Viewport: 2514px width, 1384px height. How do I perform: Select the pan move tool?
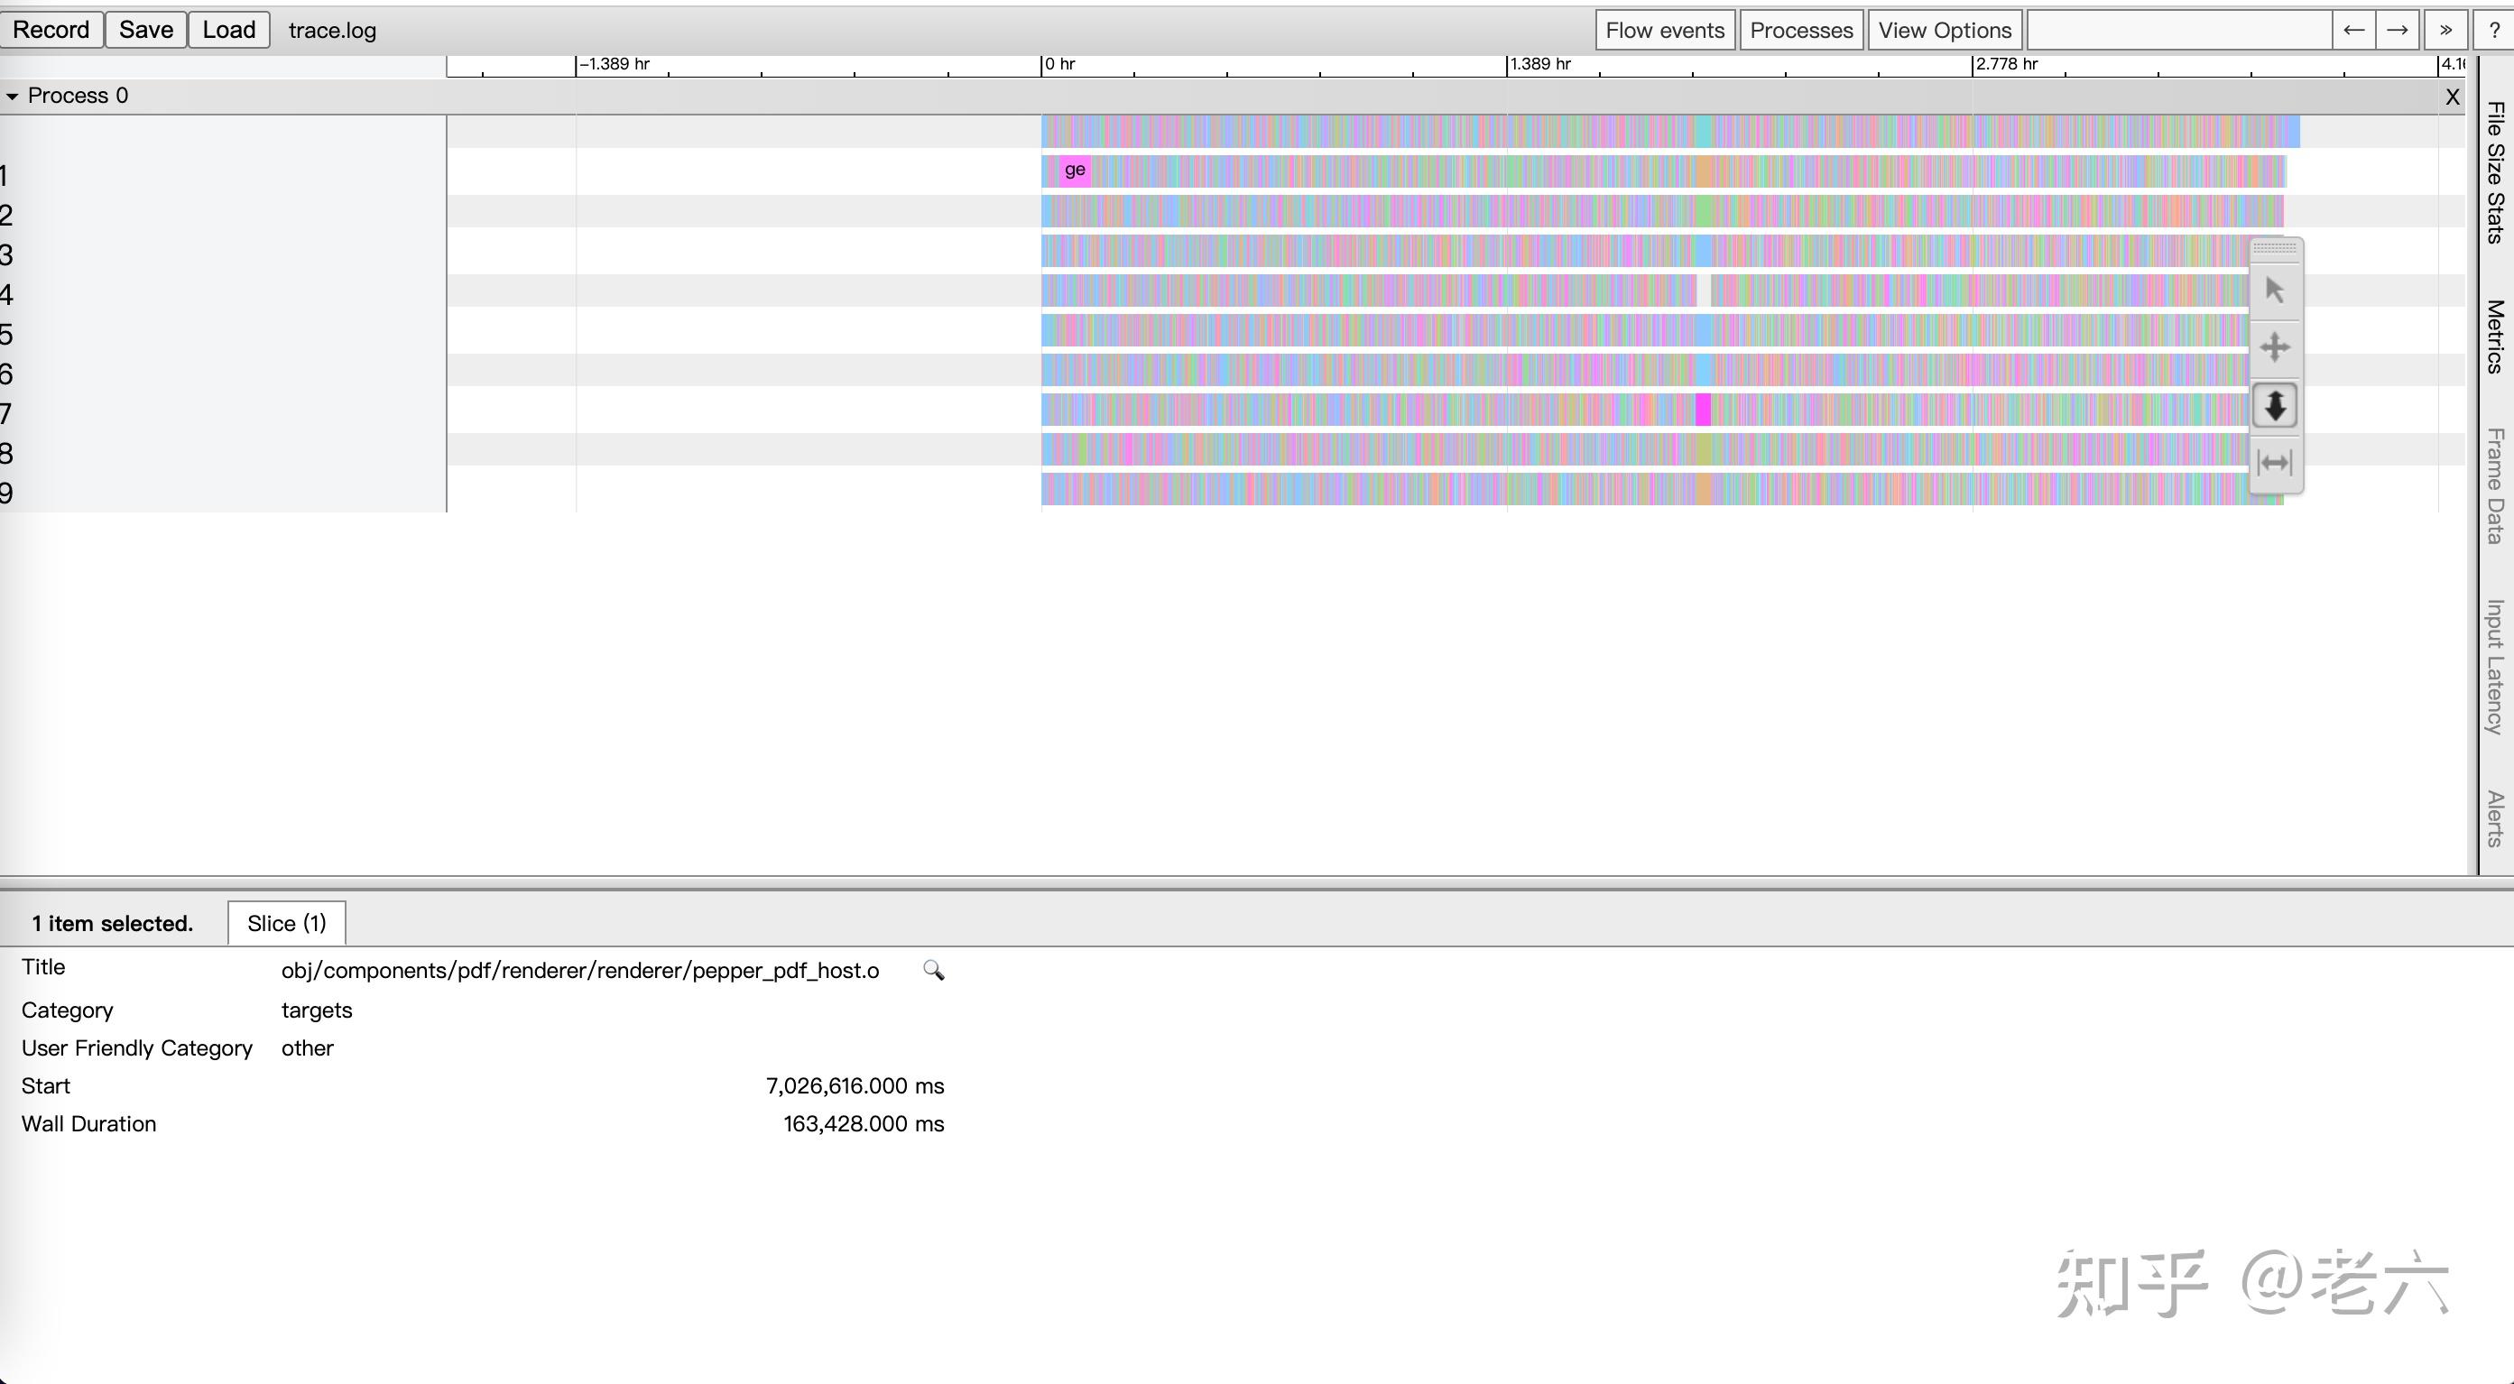pos(2275,347)
